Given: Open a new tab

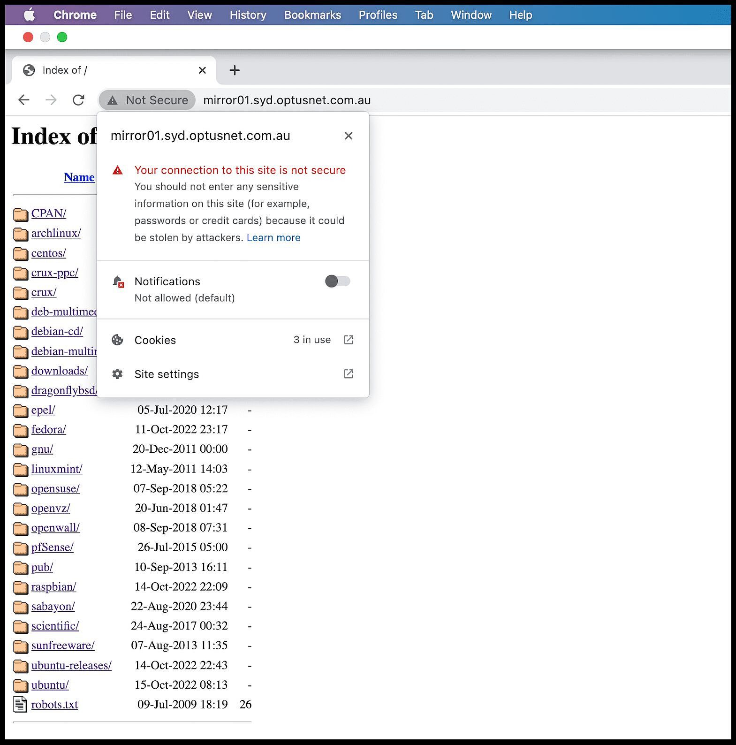Looking at the screenshot, I should tap(235, 70).
